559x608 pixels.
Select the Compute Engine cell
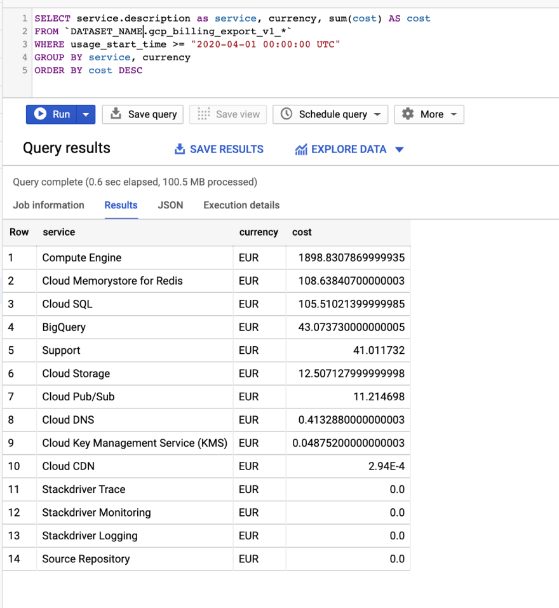[x=135, y=258]
